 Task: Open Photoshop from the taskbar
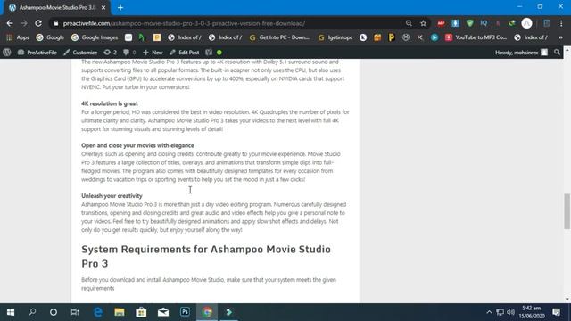pos(185,312)
